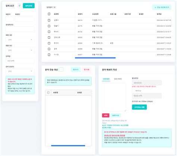Check the row with member number 43909
177x156 pixels.
coord(49,43)
